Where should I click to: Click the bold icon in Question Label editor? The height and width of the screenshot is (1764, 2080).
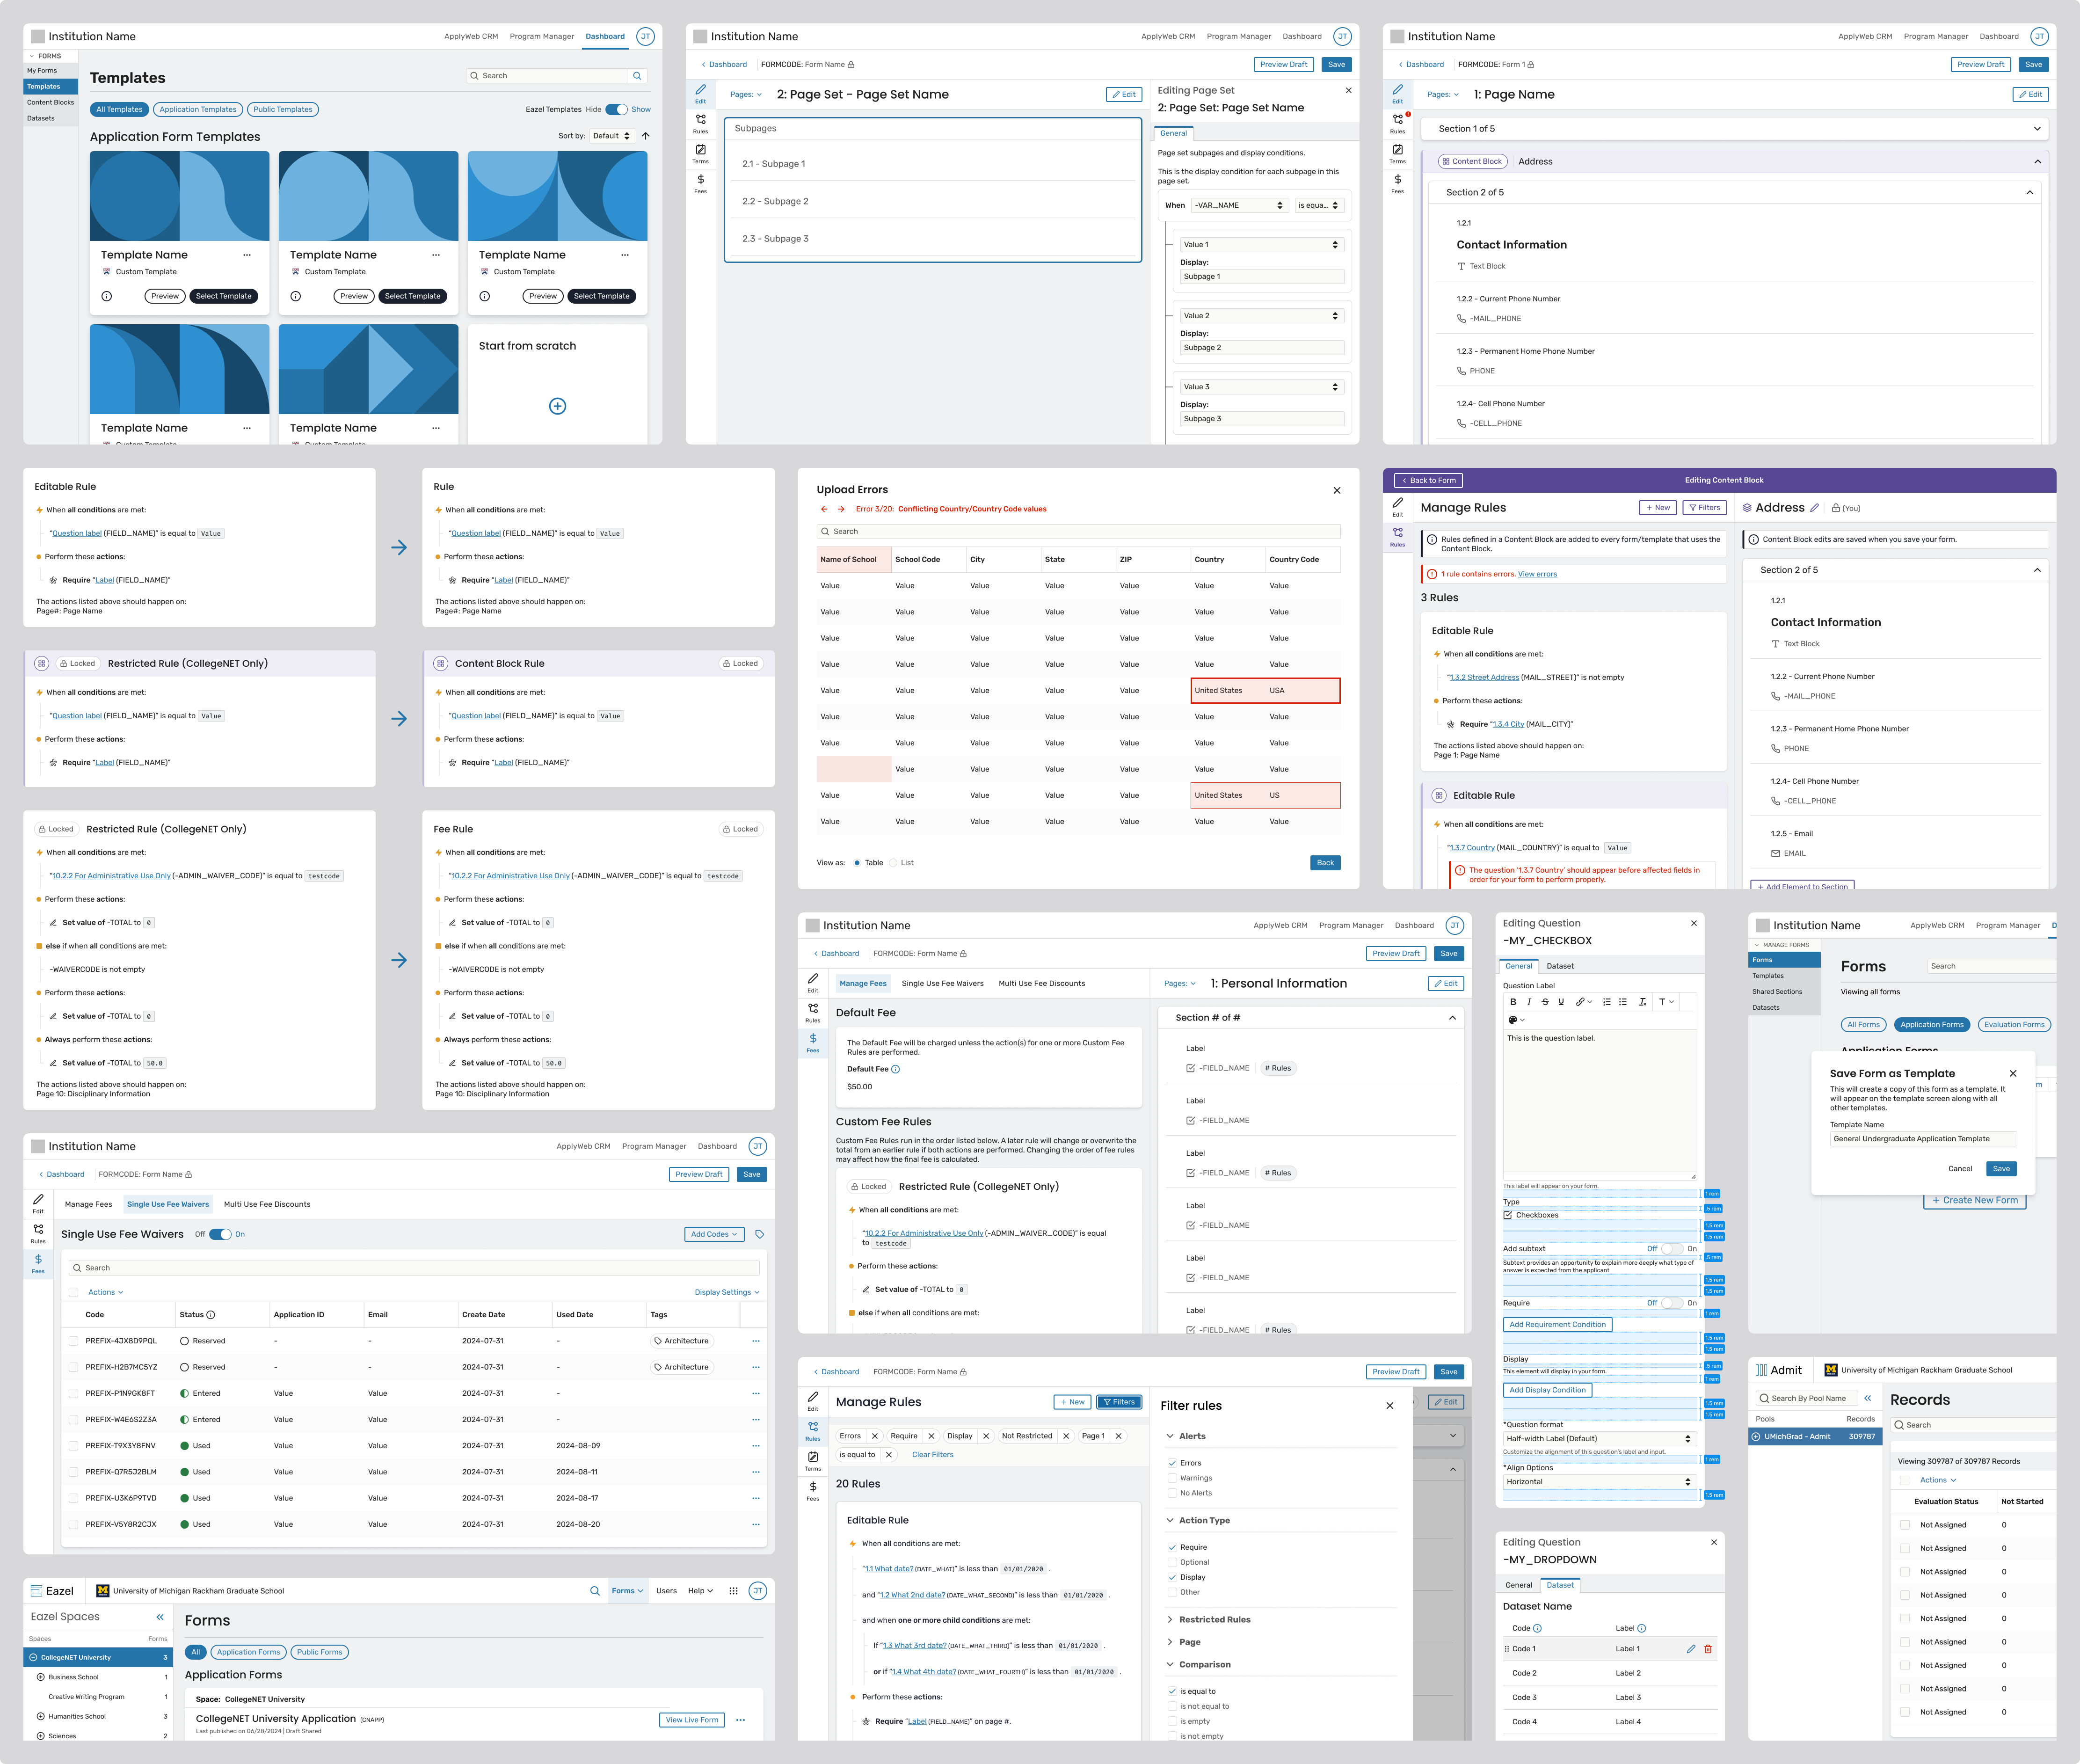[x=1513, y=1001]
